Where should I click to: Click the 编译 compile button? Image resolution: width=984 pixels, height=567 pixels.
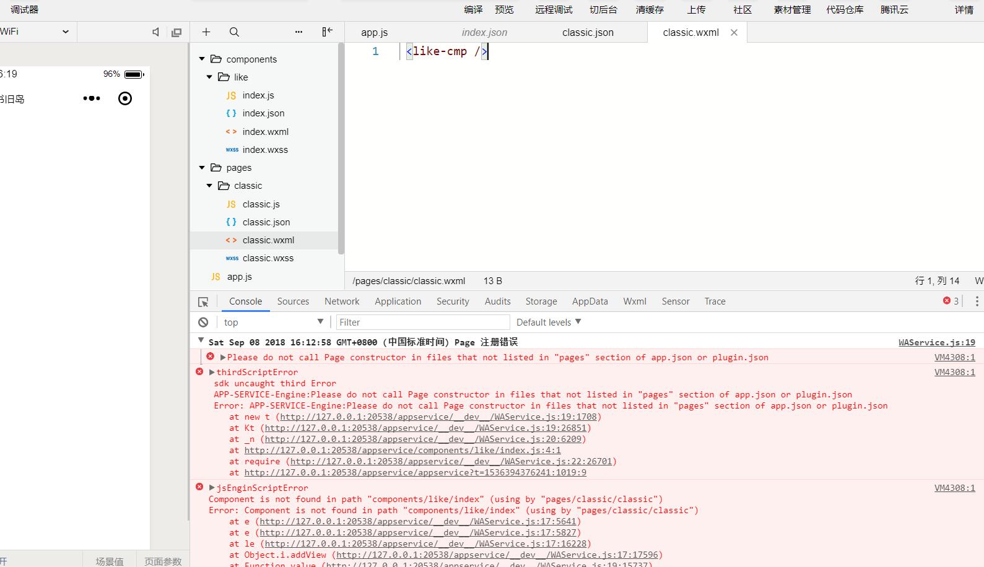click(474, 10)
